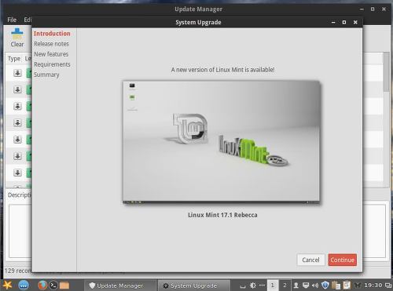Open the clipboard manager tray icon
Image resolution: width=393 pixels, height=291 pixels.
(336, 285)
